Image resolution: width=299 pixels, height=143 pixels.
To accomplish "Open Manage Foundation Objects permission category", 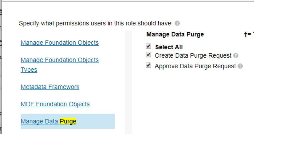I will click(x=60, y=43).
